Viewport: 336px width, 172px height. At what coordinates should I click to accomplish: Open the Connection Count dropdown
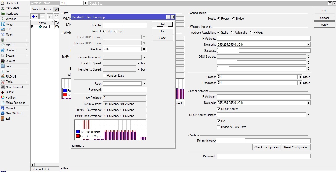pos(144,57)
